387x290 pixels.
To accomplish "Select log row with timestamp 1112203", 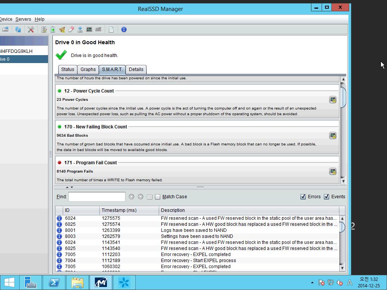I will pos(197,255).
